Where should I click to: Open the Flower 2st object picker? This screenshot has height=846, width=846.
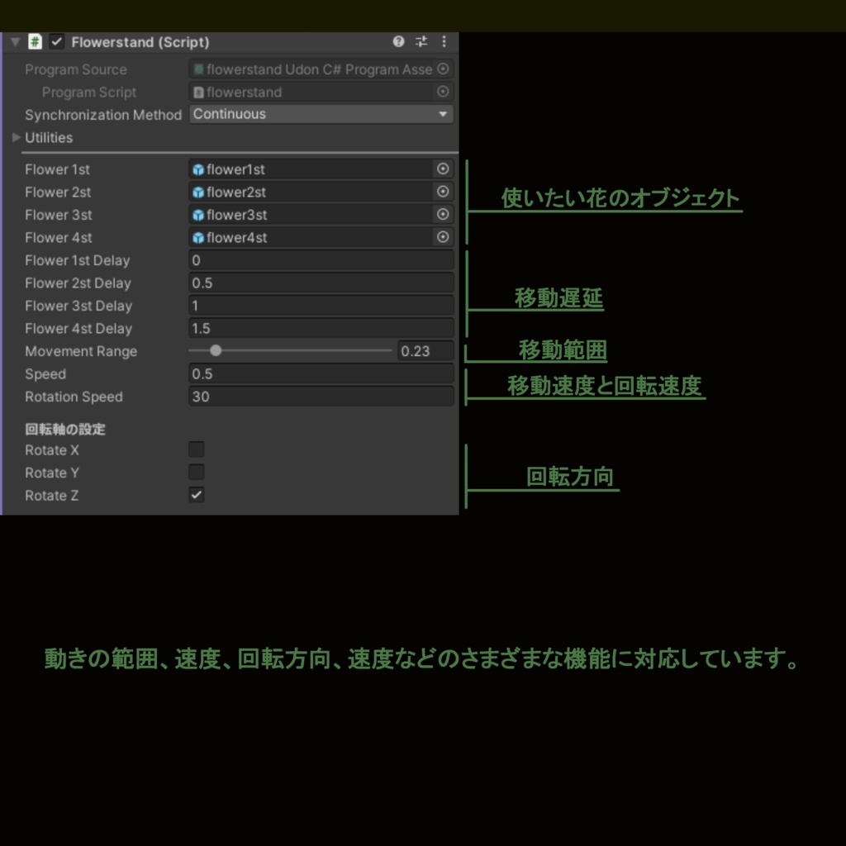[443, 192]
